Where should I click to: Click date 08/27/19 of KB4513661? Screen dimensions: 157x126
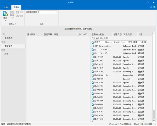pyautogui.click(x=117, y=61)
